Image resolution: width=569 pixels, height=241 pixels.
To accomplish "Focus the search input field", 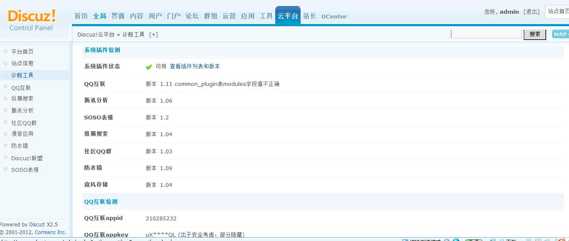I will (486, 34).
